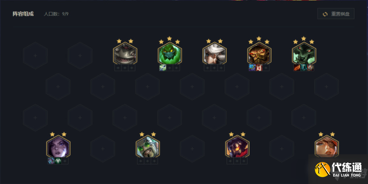Add item to Camille's middle empty slot

tap(214, 68)
